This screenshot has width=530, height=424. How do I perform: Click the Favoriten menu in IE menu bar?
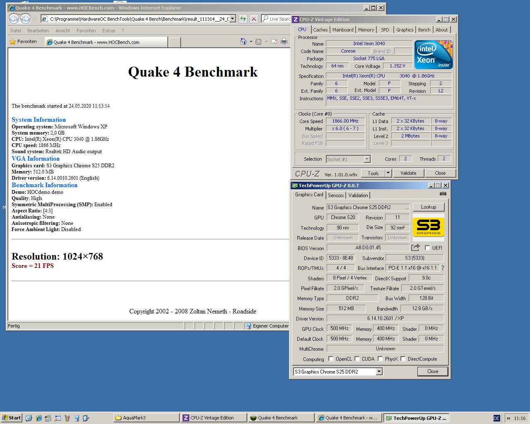[86, 31]
